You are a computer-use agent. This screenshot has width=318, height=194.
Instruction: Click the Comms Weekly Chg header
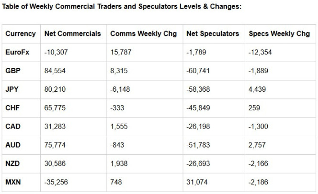(143, 33)
